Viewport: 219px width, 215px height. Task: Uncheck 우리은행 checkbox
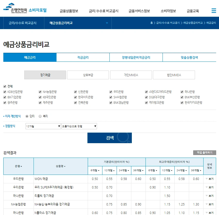point(111,92)
